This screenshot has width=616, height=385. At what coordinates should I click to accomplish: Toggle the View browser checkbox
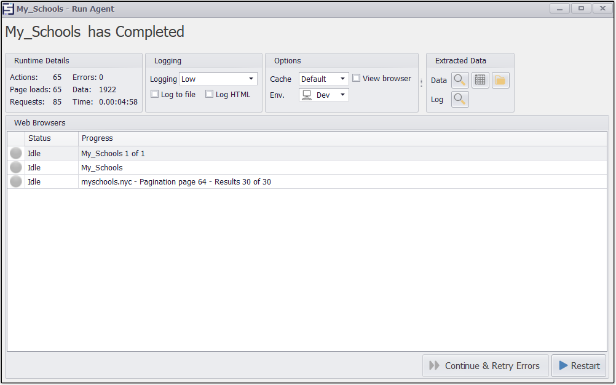click(x=357, y=79)
